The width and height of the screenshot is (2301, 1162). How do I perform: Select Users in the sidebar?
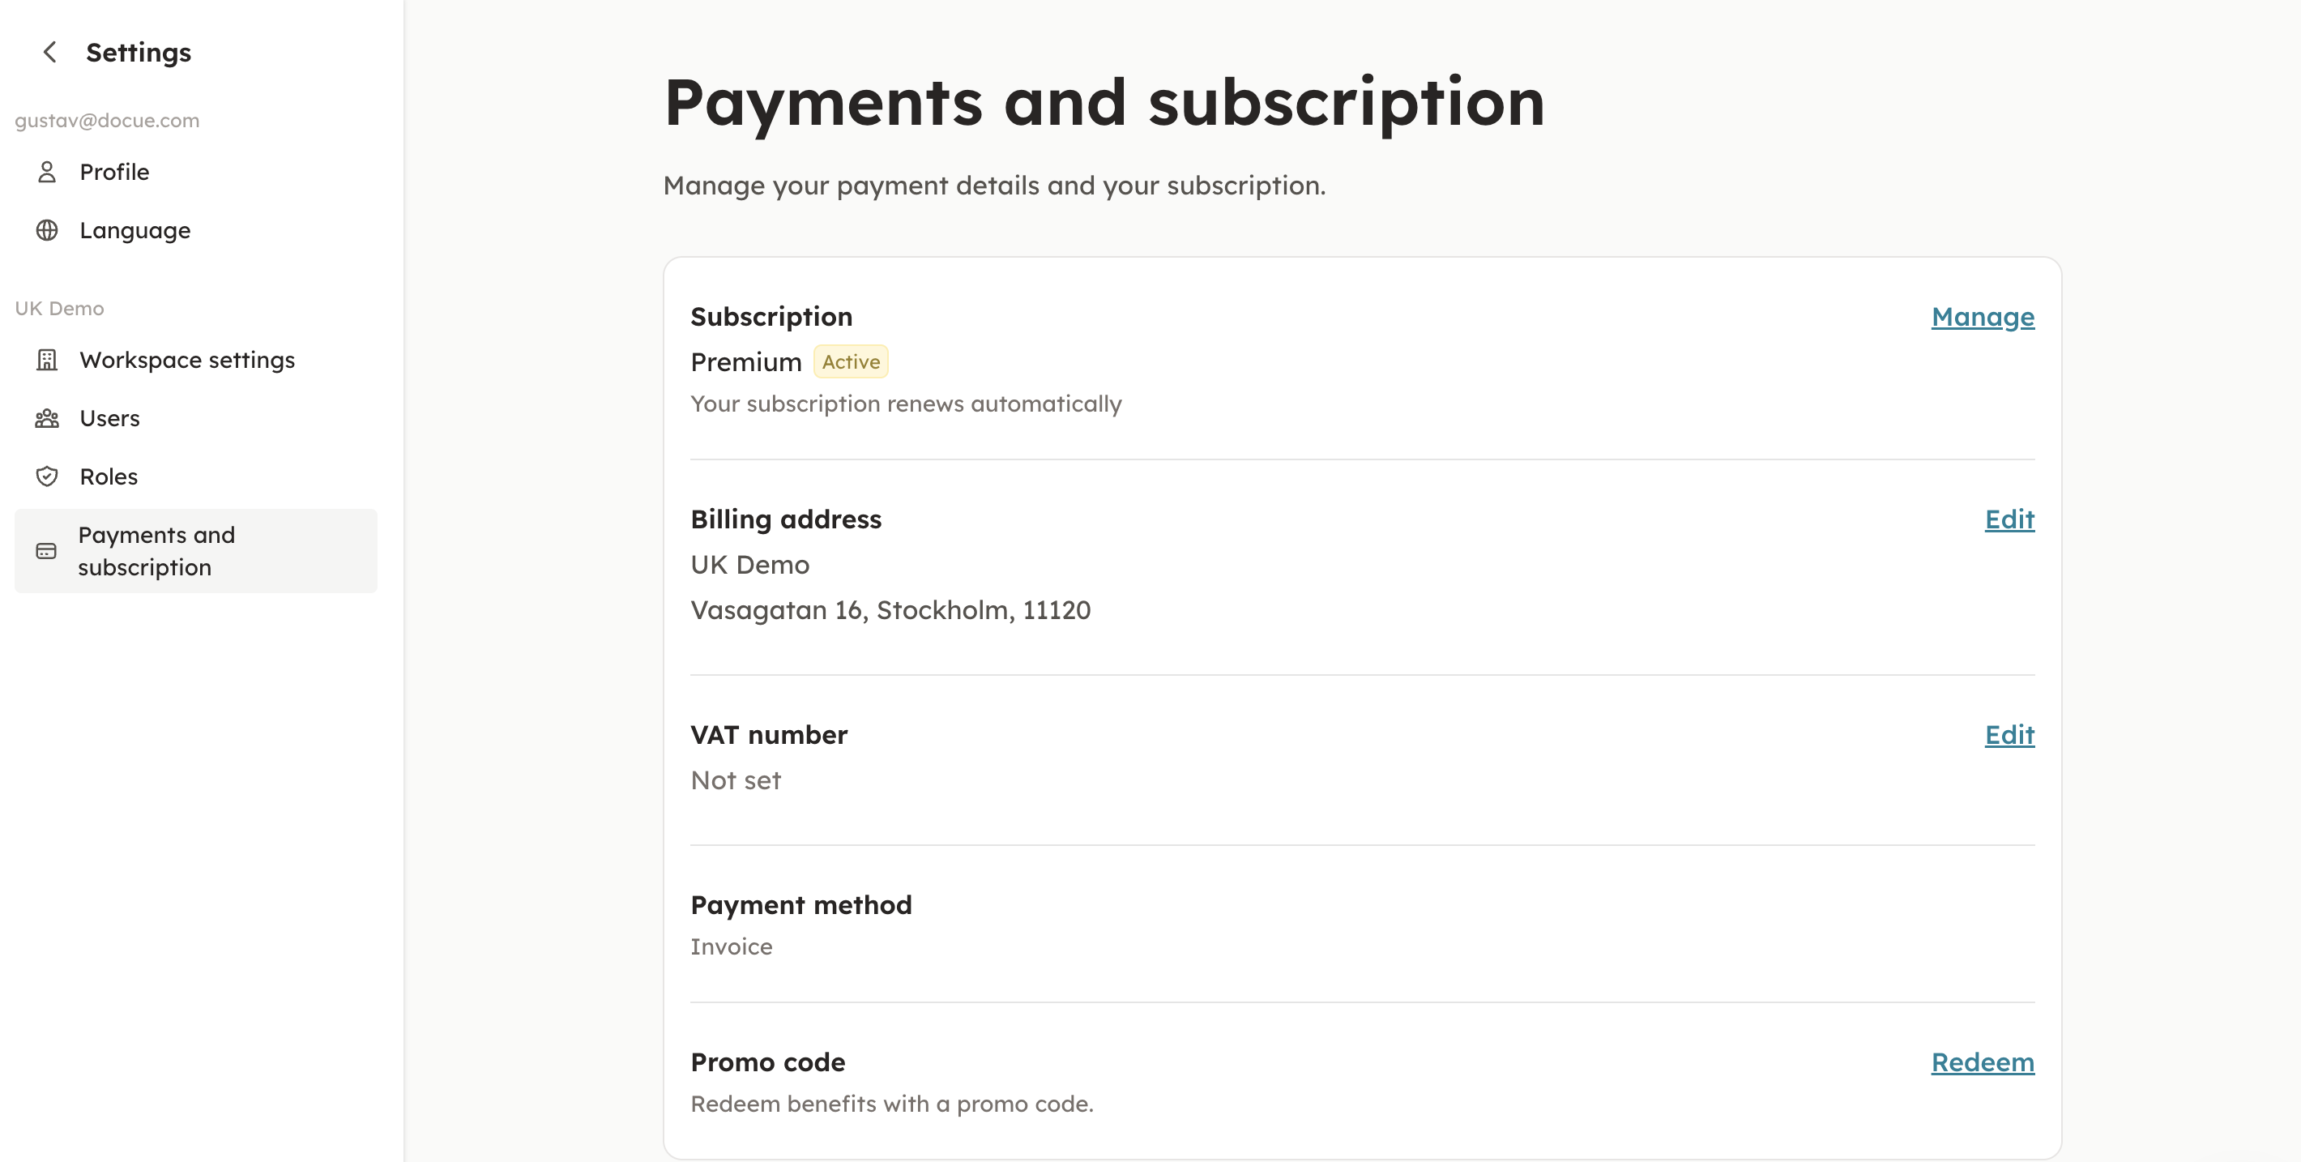point(110,418)
